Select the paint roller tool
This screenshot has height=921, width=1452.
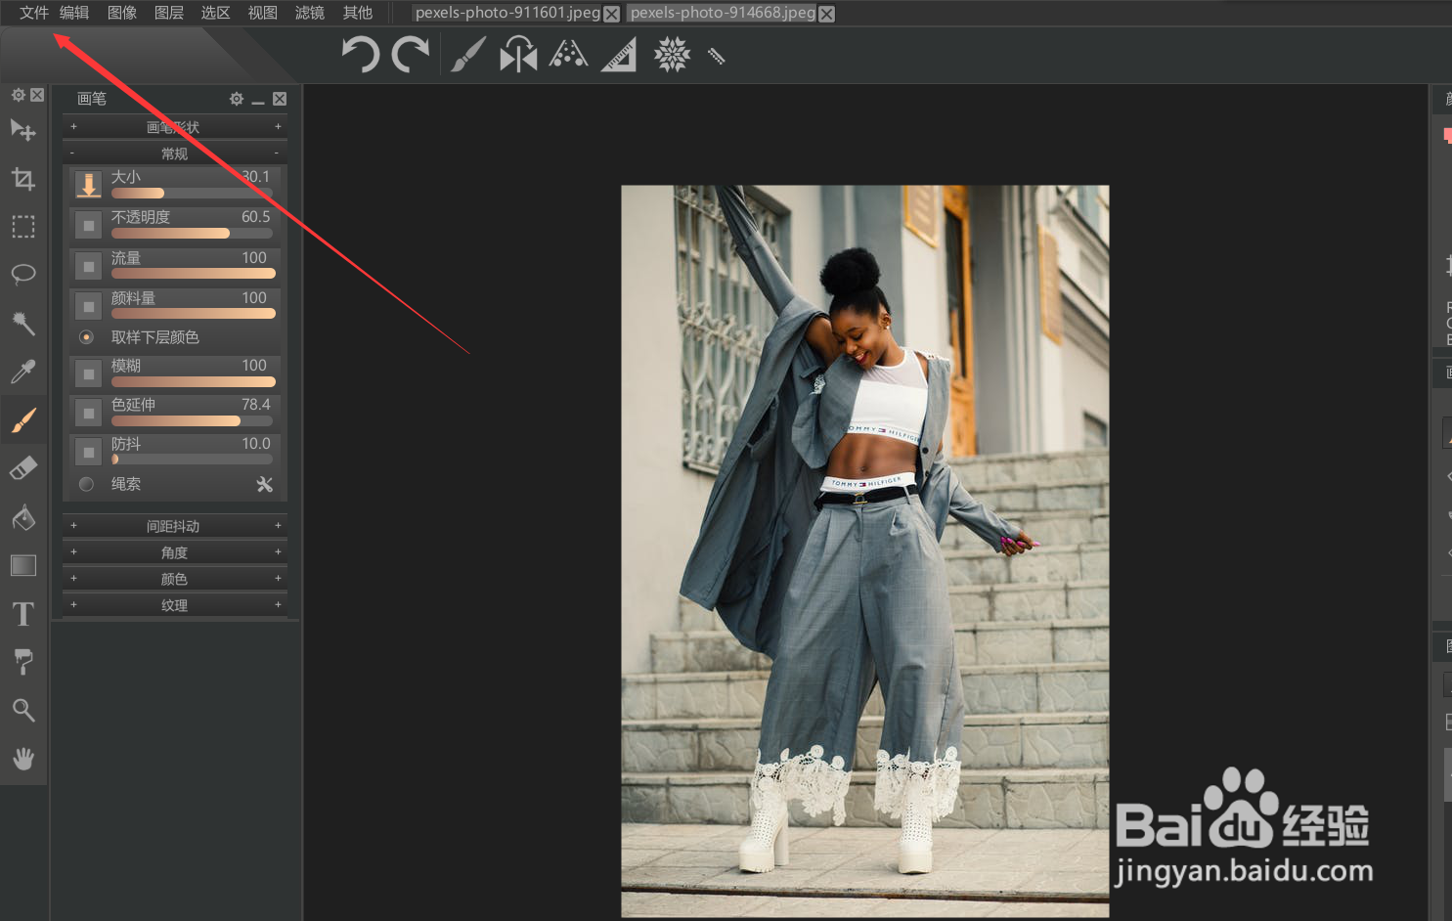click(x=23, y=662)
